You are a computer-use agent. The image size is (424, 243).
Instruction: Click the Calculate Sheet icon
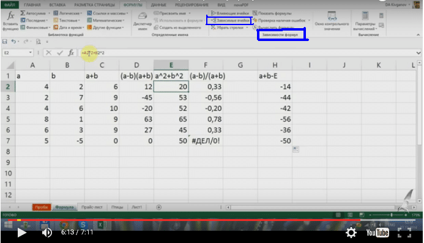point(381,25)
